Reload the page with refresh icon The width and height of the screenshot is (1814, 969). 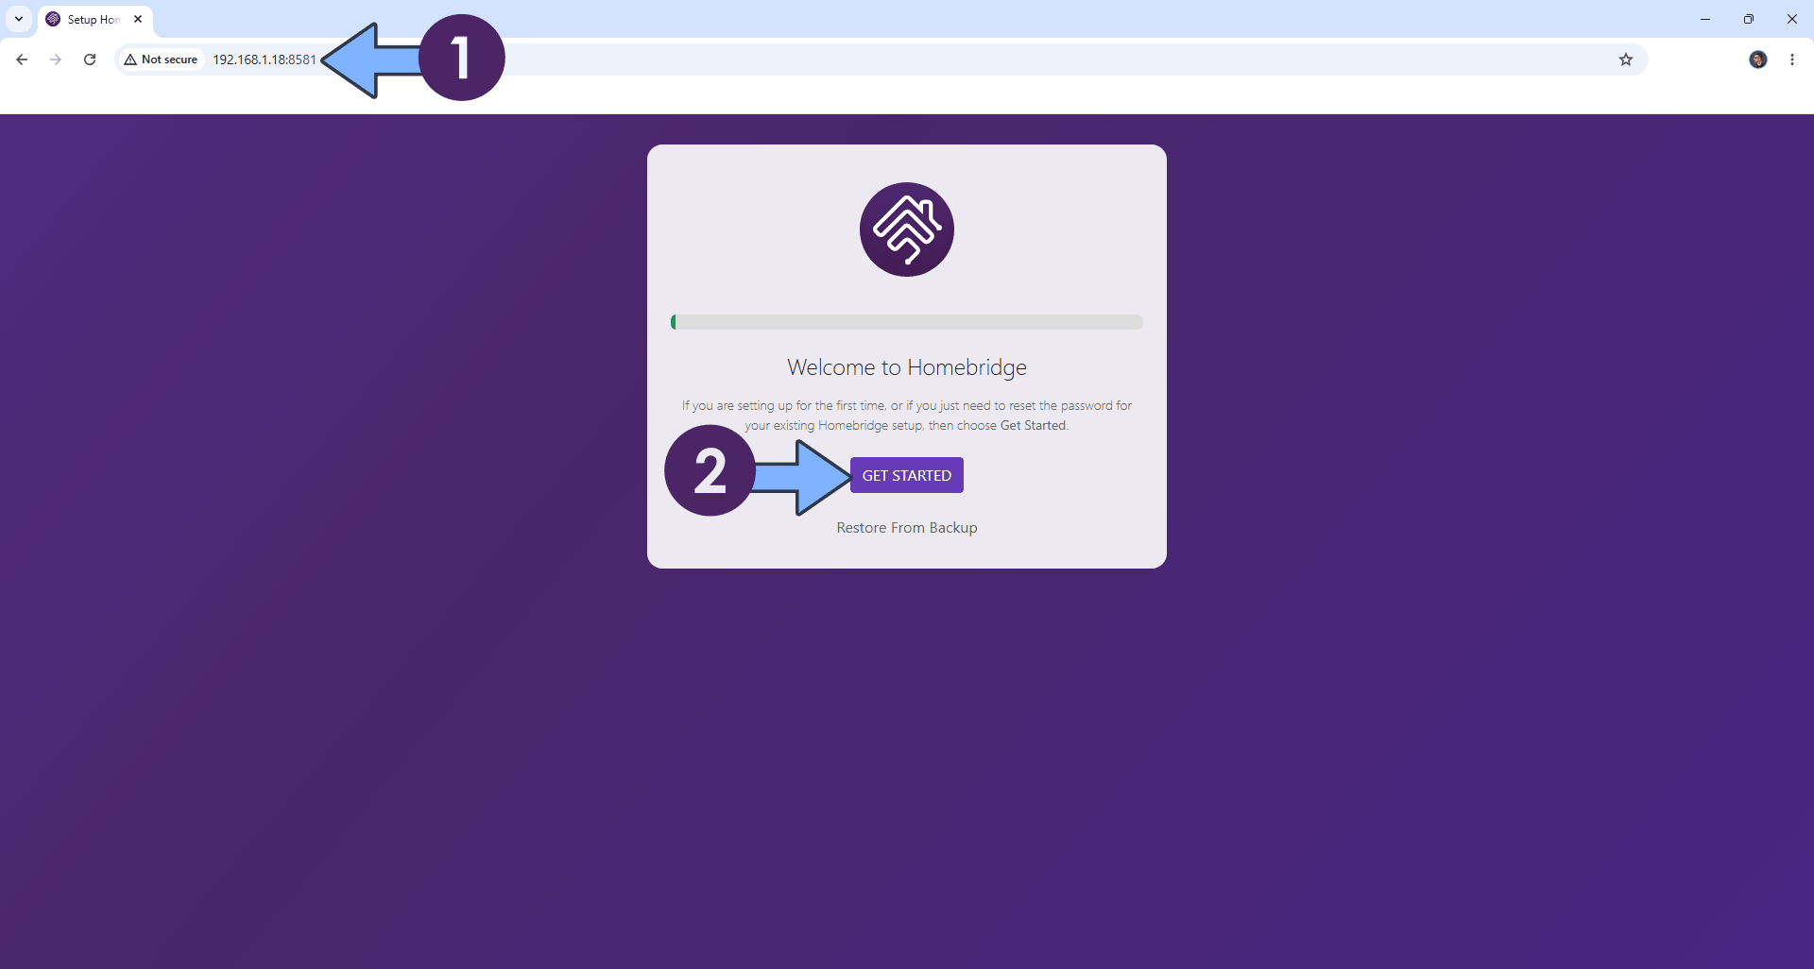pyautogui.click(x=90, y=59)
